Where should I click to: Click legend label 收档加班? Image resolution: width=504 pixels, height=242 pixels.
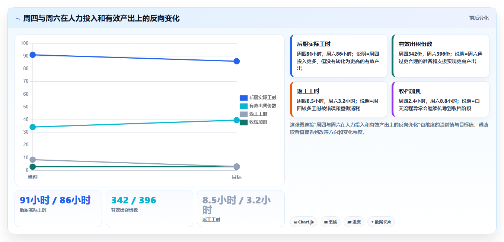258,122
